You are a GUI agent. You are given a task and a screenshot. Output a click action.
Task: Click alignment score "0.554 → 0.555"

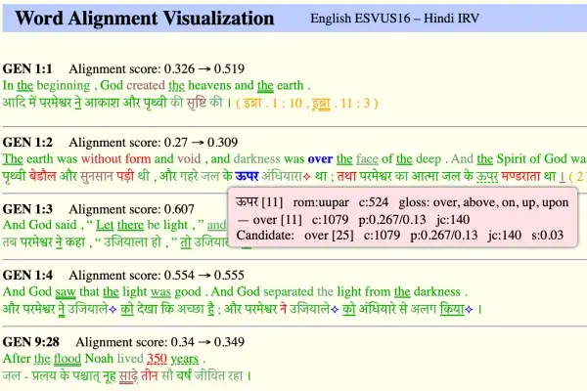coord(204,276)
